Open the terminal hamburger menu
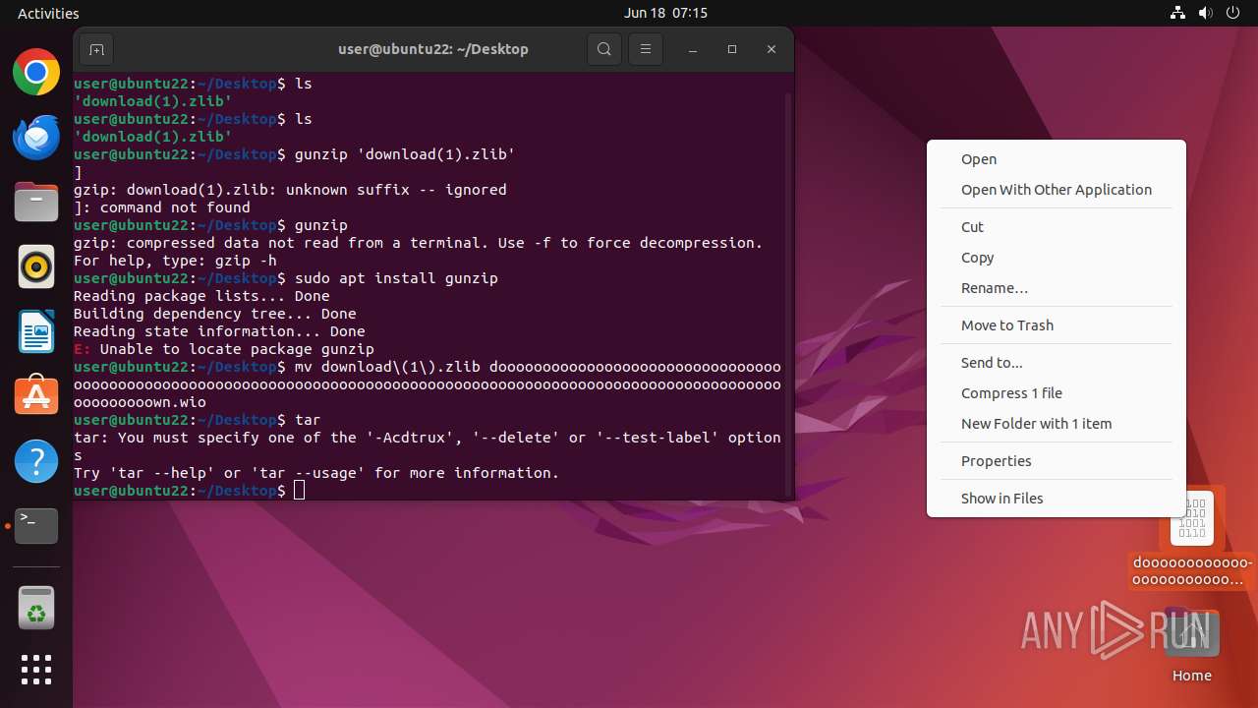 point(645,49)
